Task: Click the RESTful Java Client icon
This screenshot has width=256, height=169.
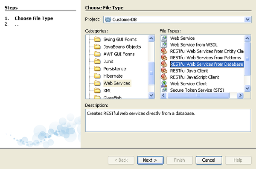Action: [x=164, y=70]
